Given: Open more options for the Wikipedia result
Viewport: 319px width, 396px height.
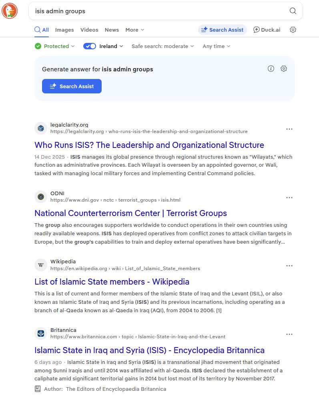Looking at the screenshot, I should pos(289,266).
